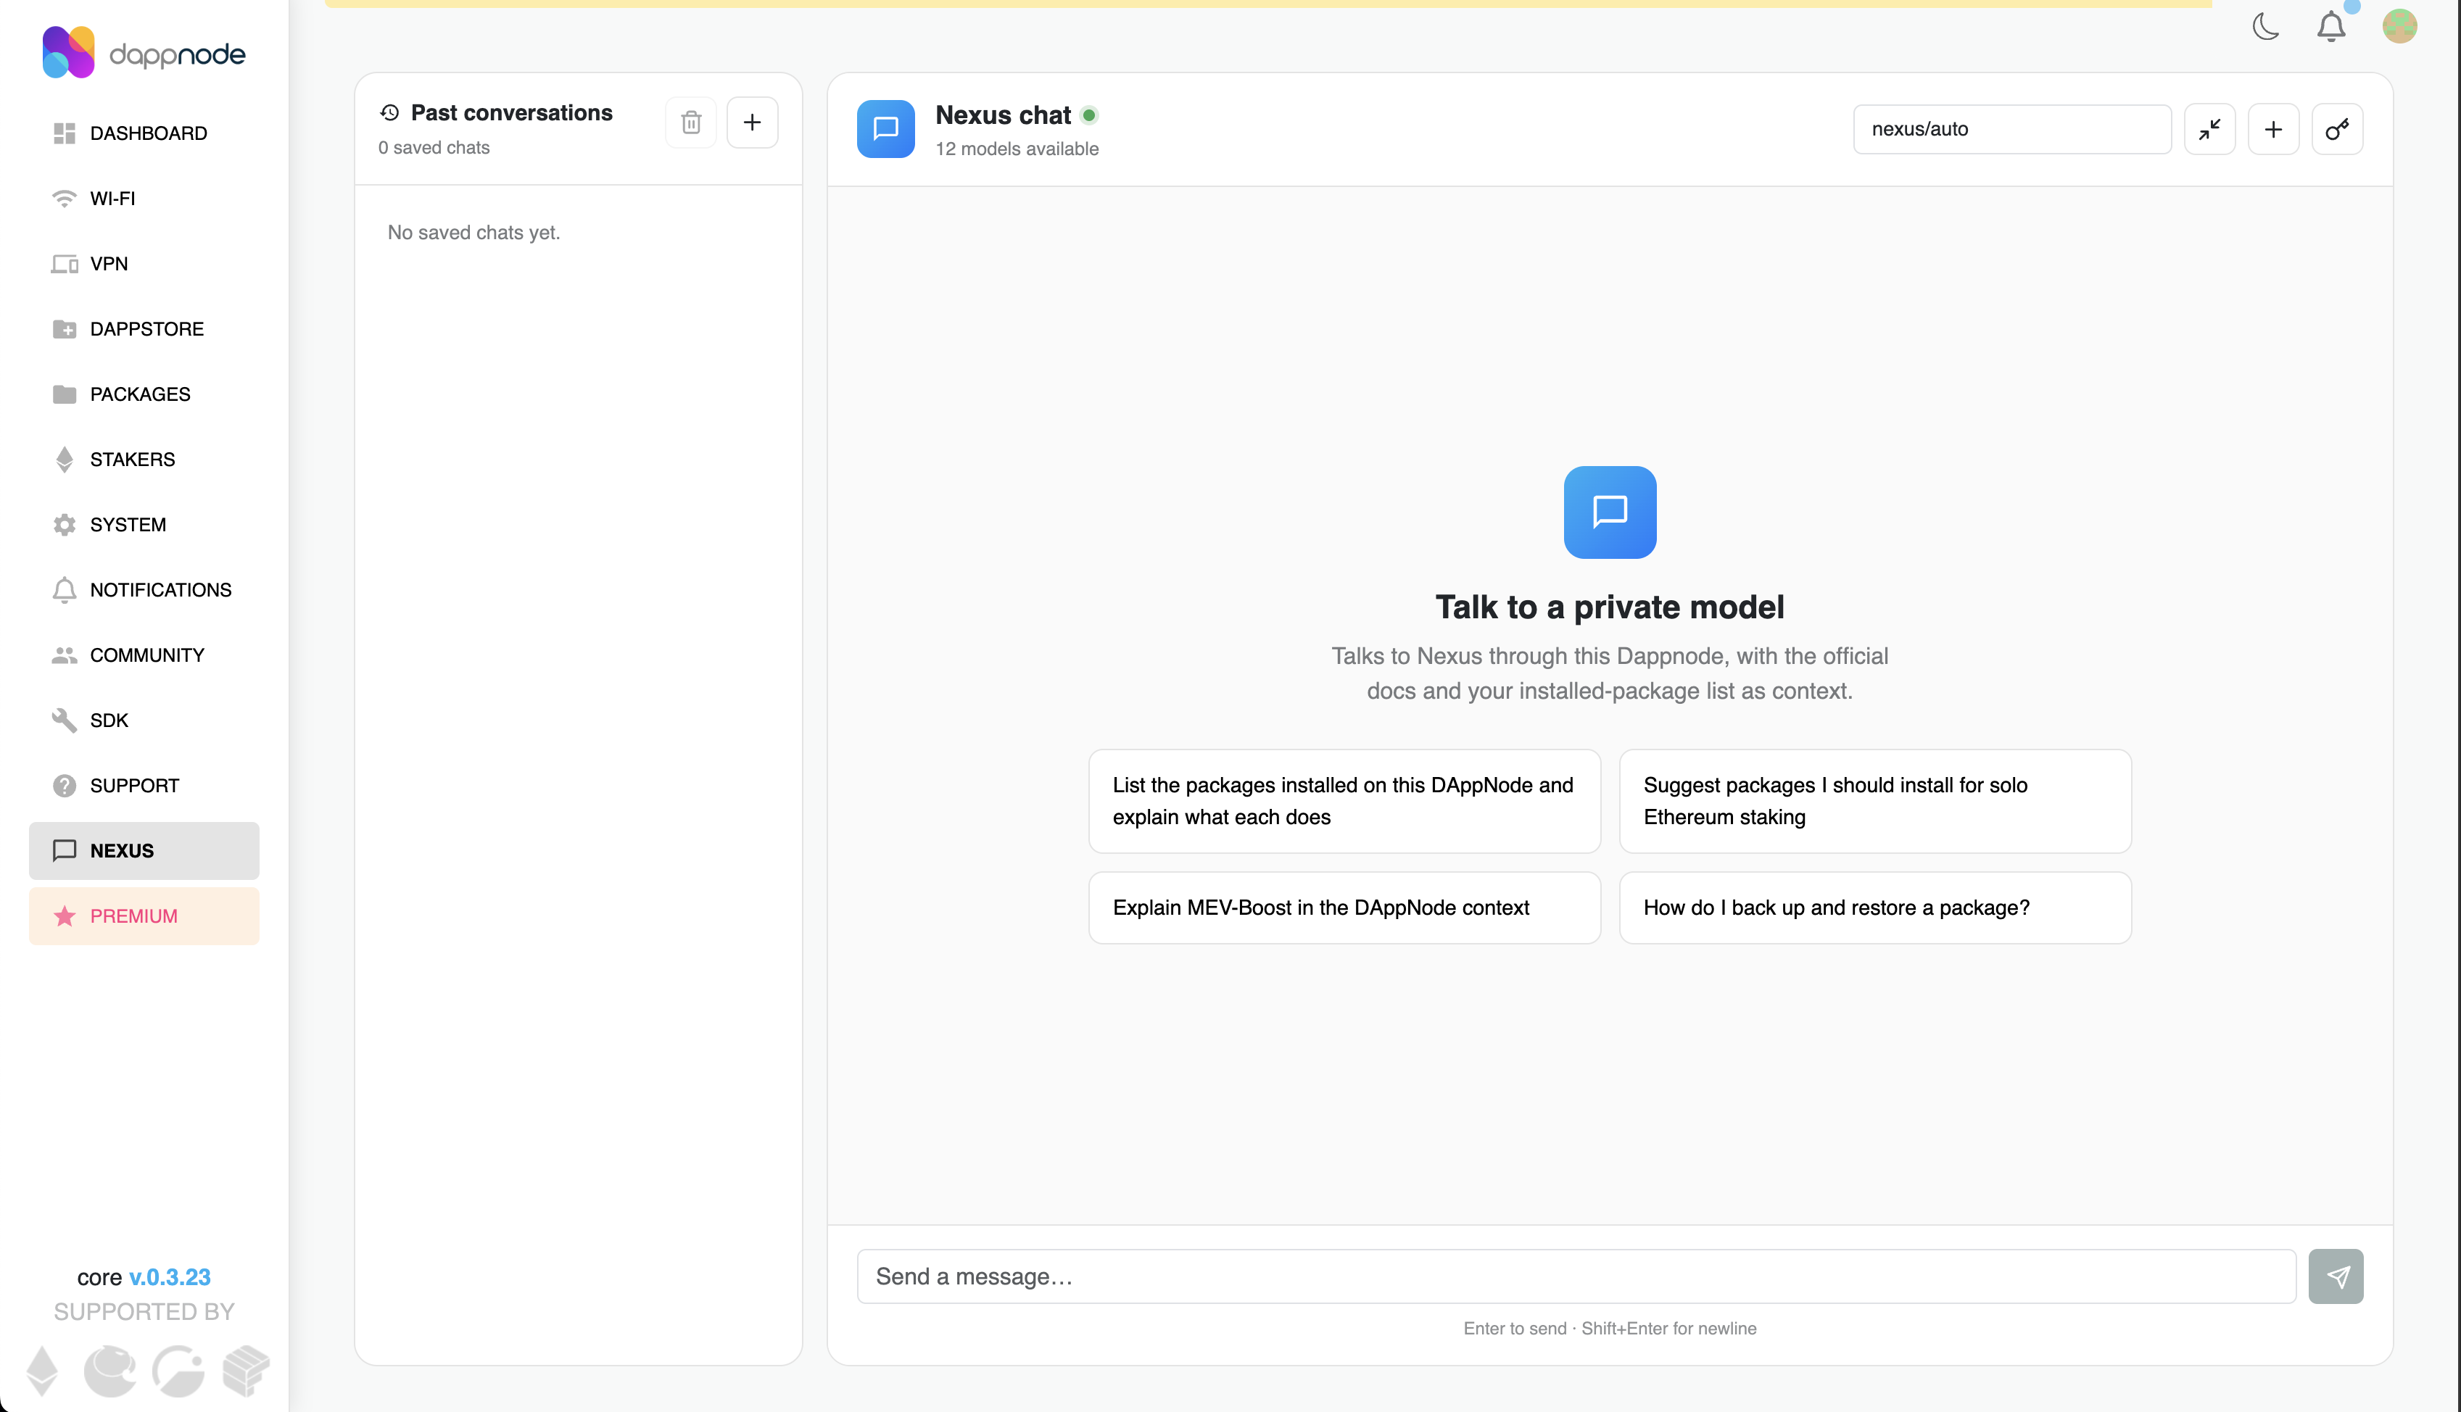This screenshot has height=1412, width=2461.
Task: Open the Dashboard section
Action: click(144, 133)
